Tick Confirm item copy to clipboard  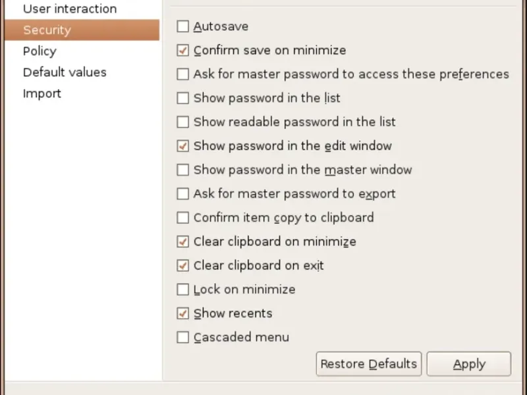point(183,218)
